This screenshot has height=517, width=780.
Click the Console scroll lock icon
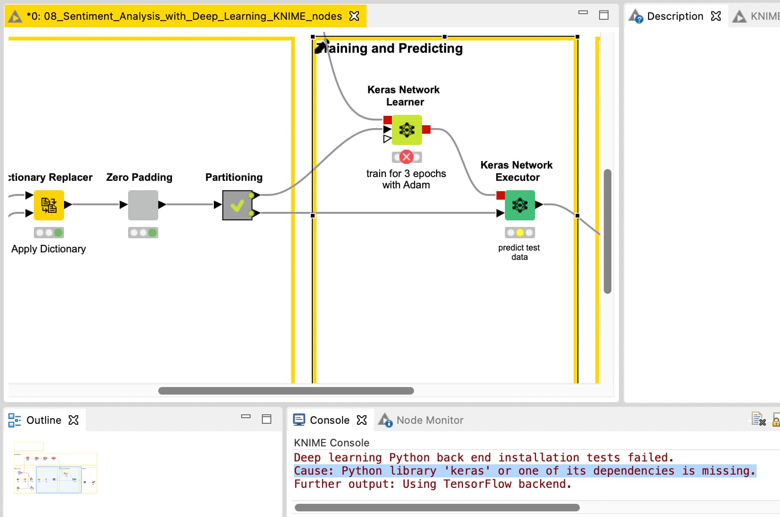[776, 420]
